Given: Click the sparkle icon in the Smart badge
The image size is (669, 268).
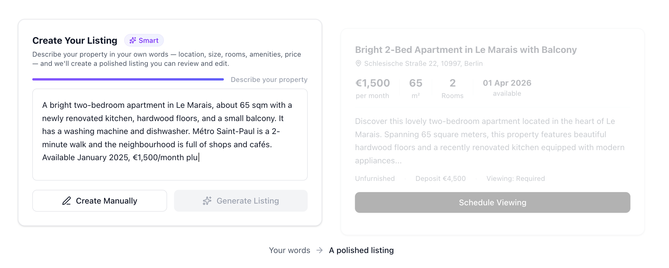Looking at the screenshot, I should pyautogui.click(x=133, y=41).
